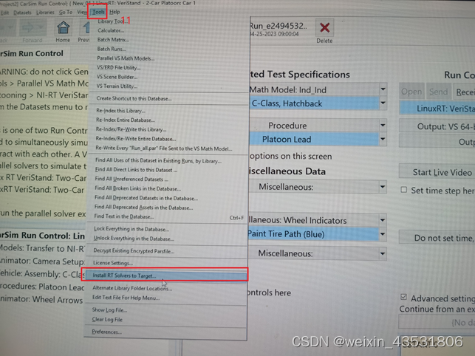Open Preferences from Tools menu
The width and height of the screenshot is (475, 356).
[106, 332]
